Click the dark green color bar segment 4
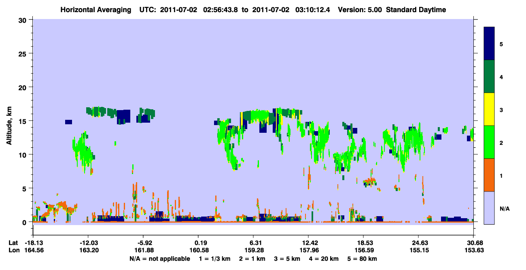This screenshot has width=526, height=270. click(489, 77)
